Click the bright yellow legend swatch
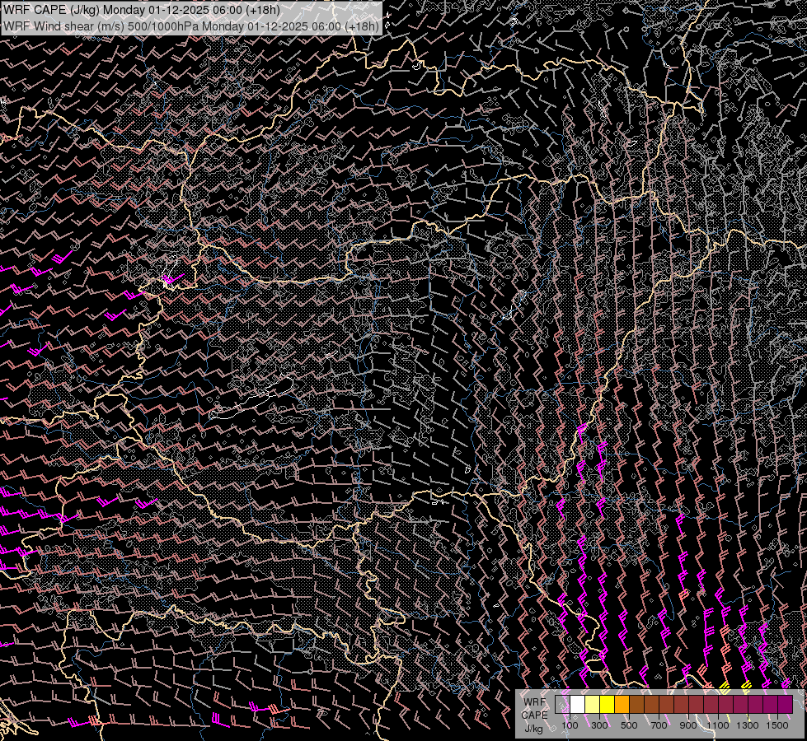807x741 pixels. tap(607, 705)
